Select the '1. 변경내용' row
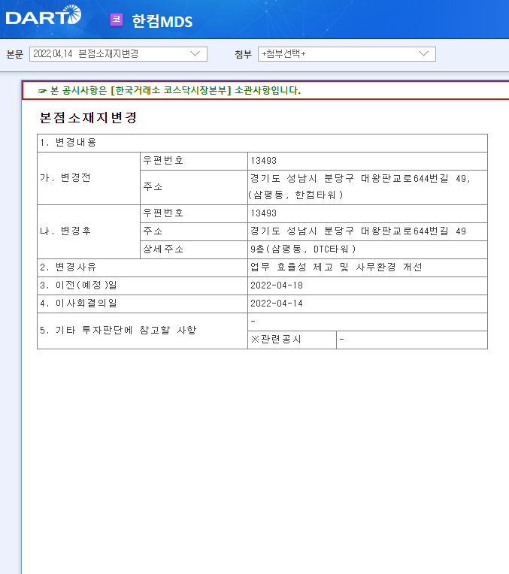 point(262,143)
